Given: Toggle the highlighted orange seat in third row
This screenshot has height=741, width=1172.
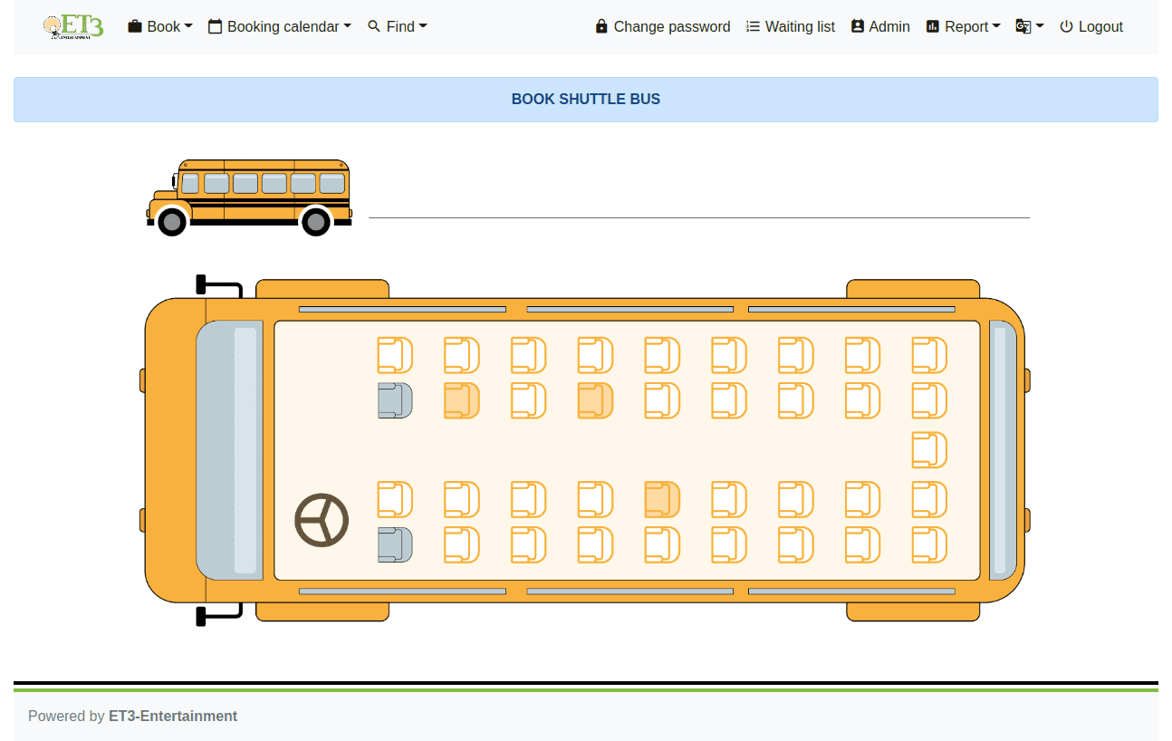Looking at the screenshot, I should [x=662, y=499].
